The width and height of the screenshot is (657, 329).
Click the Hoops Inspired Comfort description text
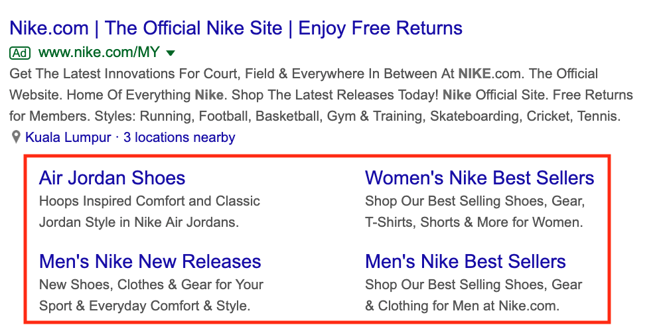(x=149, y=212)
